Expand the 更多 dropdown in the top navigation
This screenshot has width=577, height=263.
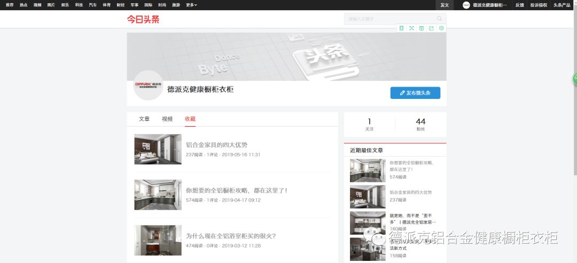191,5
